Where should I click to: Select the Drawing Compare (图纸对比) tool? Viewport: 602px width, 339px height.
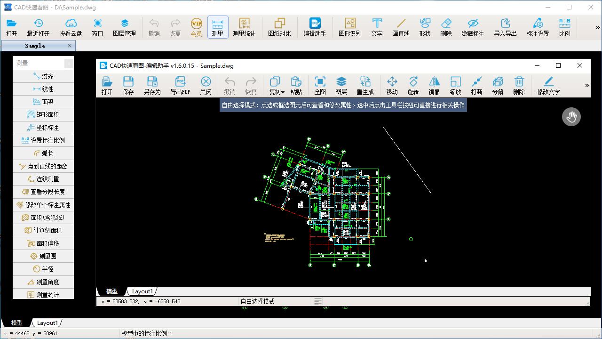click(x=279, y=27)
